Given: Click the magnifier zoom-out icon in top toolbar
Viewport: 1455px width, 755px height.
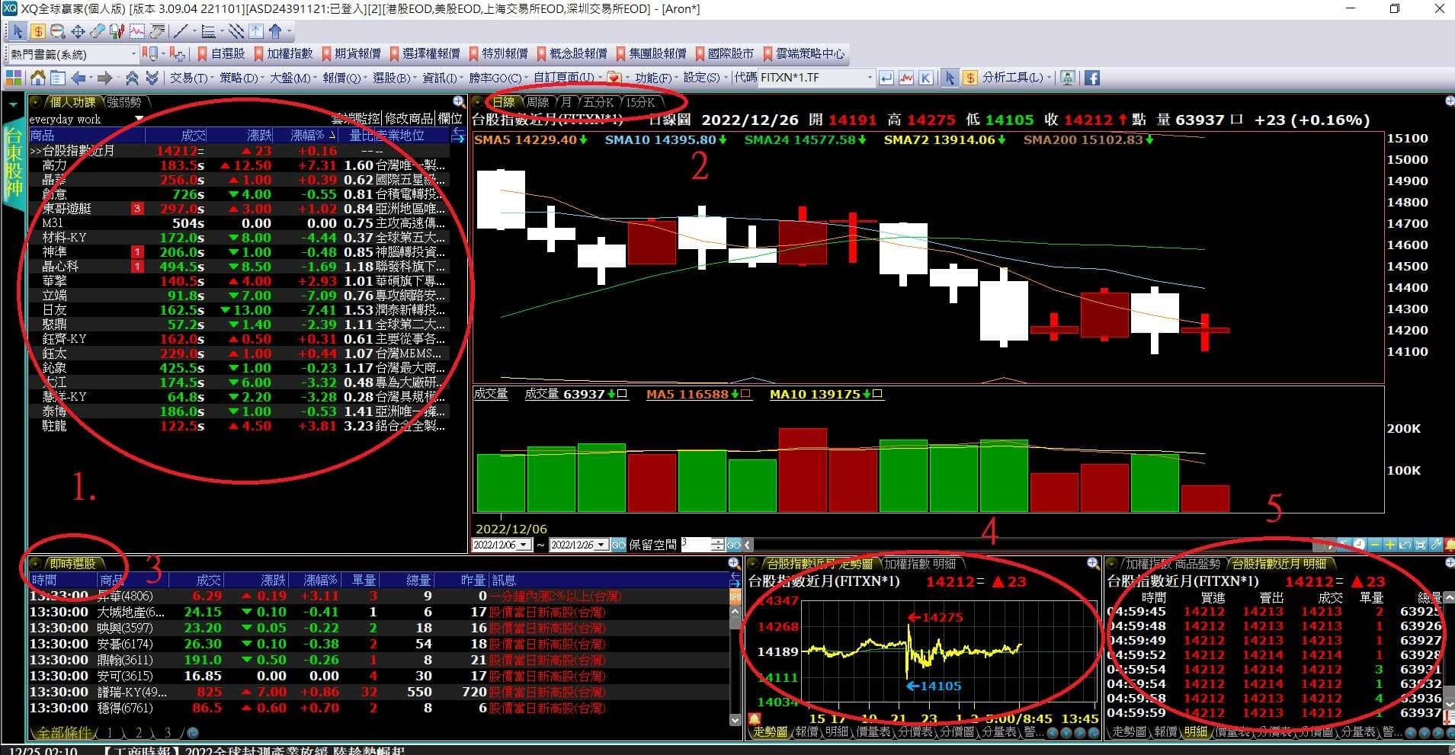Looking at the screenshot, I should coord(57,31).
